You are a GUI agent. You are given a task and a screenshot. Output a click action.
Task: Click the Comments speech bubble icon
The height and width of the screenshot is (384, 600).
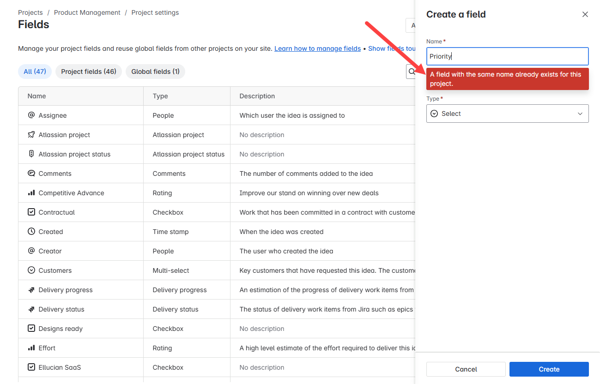[x=31, y=174]
